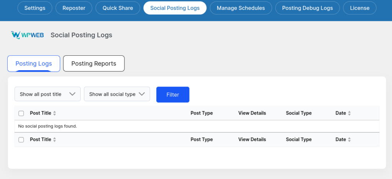Screen dimensions: 392x179
Task: Expand the Show all social type dropdown
Action: pyautogui.click(x=117, y=94)
